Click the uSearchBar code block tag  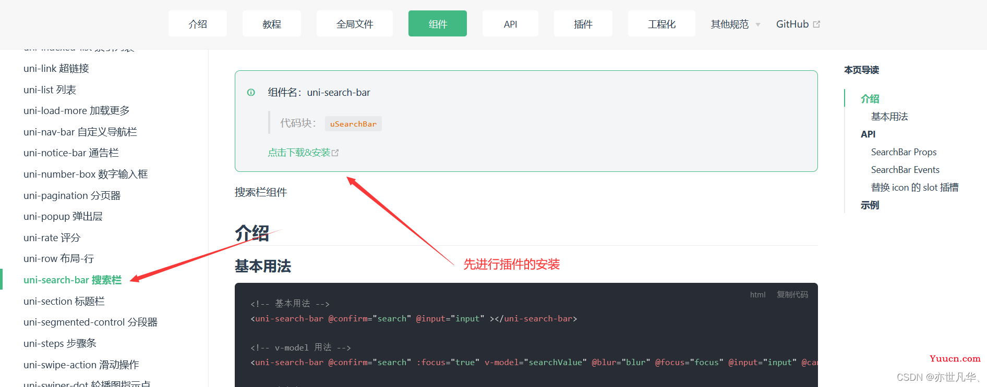pyautogui.click(x=353, y=123)
